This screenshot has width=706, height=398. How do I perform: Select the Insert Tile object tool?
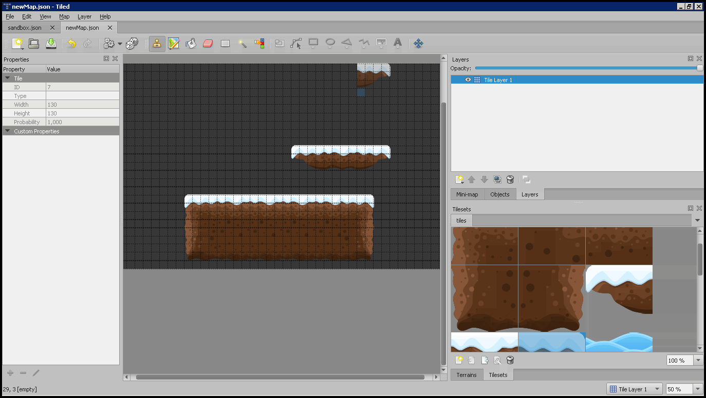(x=381, y=44)
